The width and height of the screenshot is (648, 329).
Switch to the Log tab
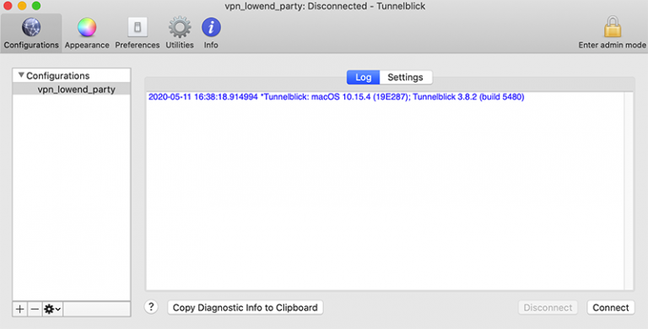tap(363, 78)
